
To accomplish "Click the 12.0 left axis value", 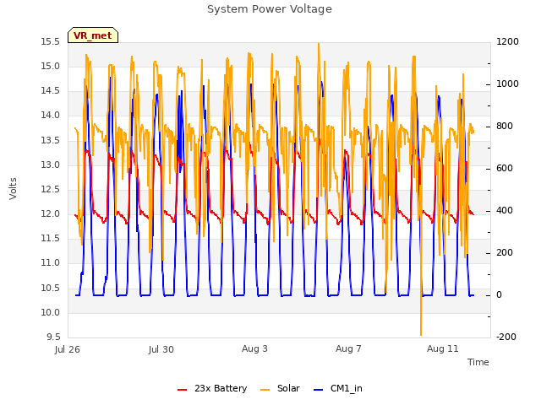I will [51, 213].
